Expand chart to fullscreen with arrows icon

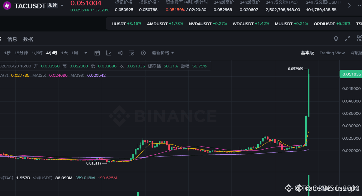point(348,39)
